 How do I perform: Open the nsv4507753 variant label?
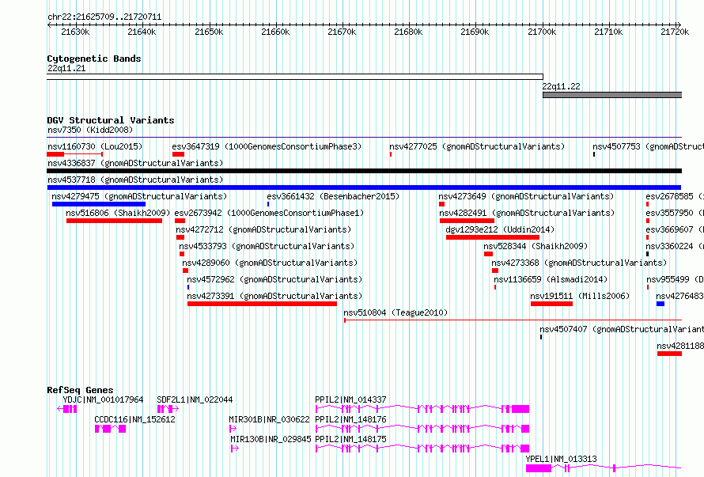648,146
